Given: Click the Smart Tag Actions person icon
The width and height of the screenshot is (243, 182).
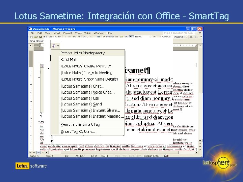Looking at the screenshot, I should (54, 46).
